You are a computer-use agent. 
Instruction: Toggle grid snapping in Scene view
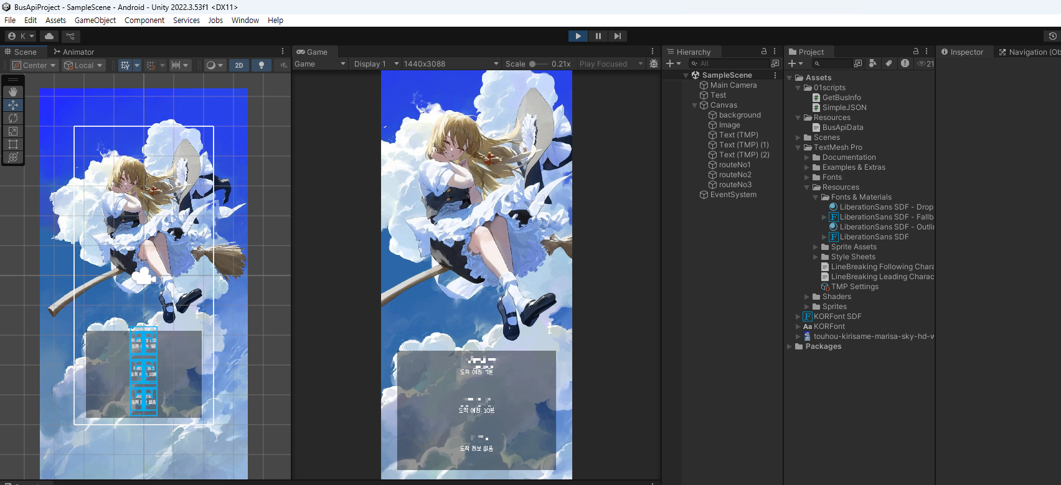(150, 65)
